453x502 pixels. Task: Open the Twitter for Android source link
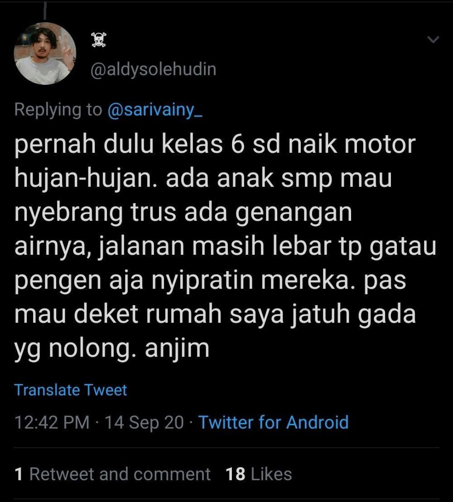pyautogui.click(x=274, y=422)
